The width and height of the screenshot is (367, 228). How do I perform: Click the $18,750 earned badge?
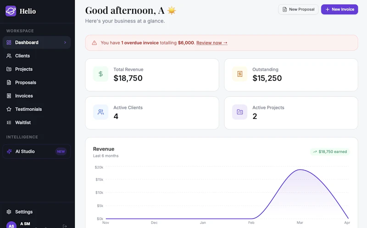(330, 152)
